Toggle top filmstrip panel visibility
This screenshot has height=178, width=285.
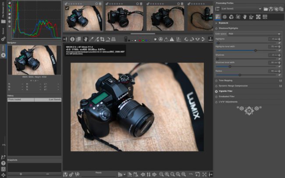coord(210,39)
